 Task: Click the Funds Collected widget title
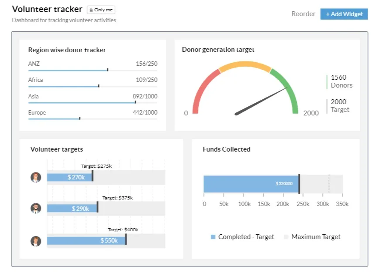point(227,149)
